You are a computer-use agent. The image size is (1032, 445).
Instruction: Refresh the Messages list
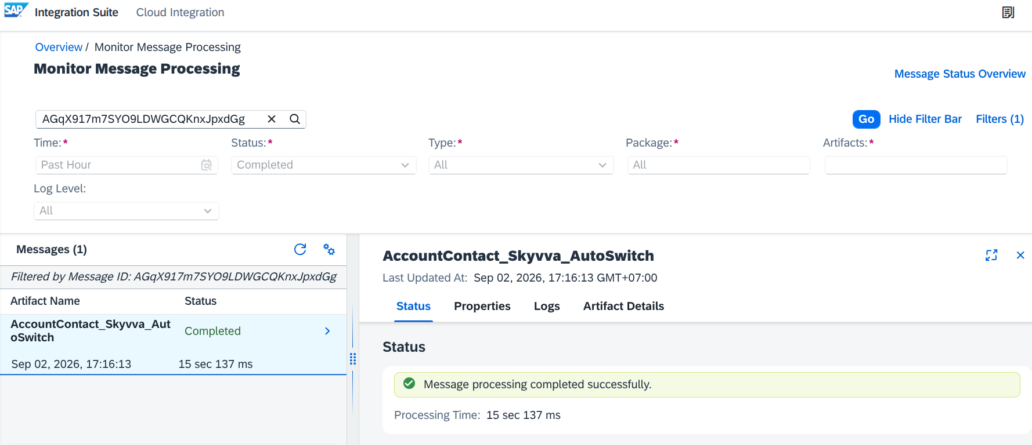point(300,249)
